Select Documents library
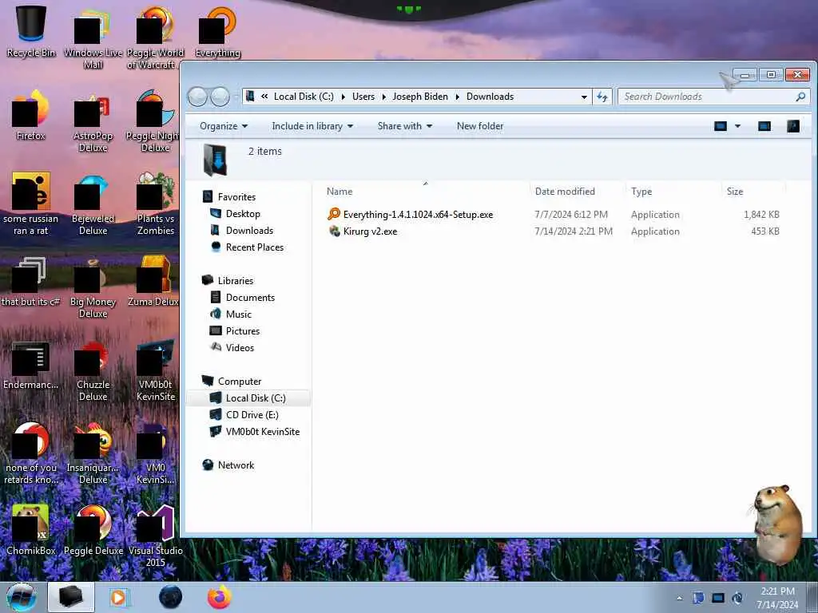Image resolution: width=818 pixels, height=613 pixels. (x=250, y=297)
